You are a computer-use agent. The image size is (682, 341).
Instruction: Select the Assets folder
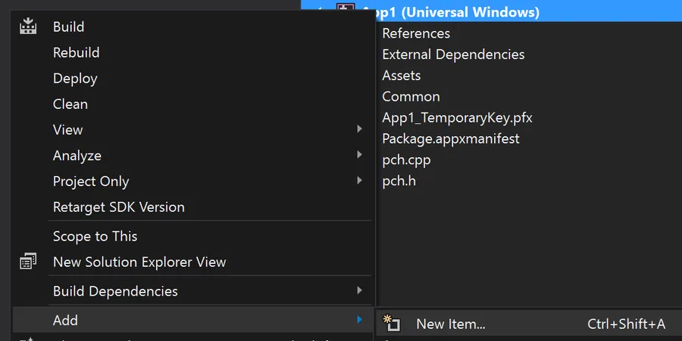pos(402,76)
